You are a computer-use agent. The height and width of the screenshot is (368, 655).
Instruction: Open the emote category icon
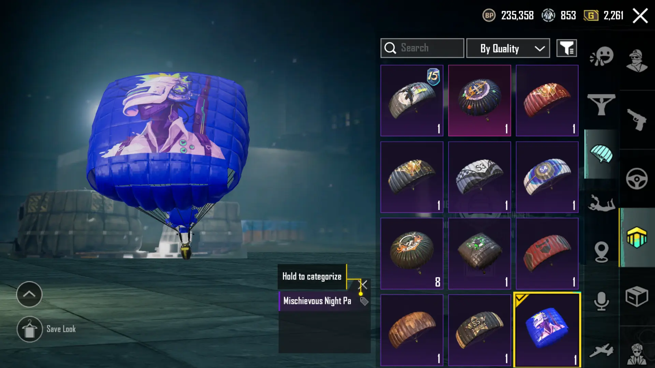coord(602,57)
